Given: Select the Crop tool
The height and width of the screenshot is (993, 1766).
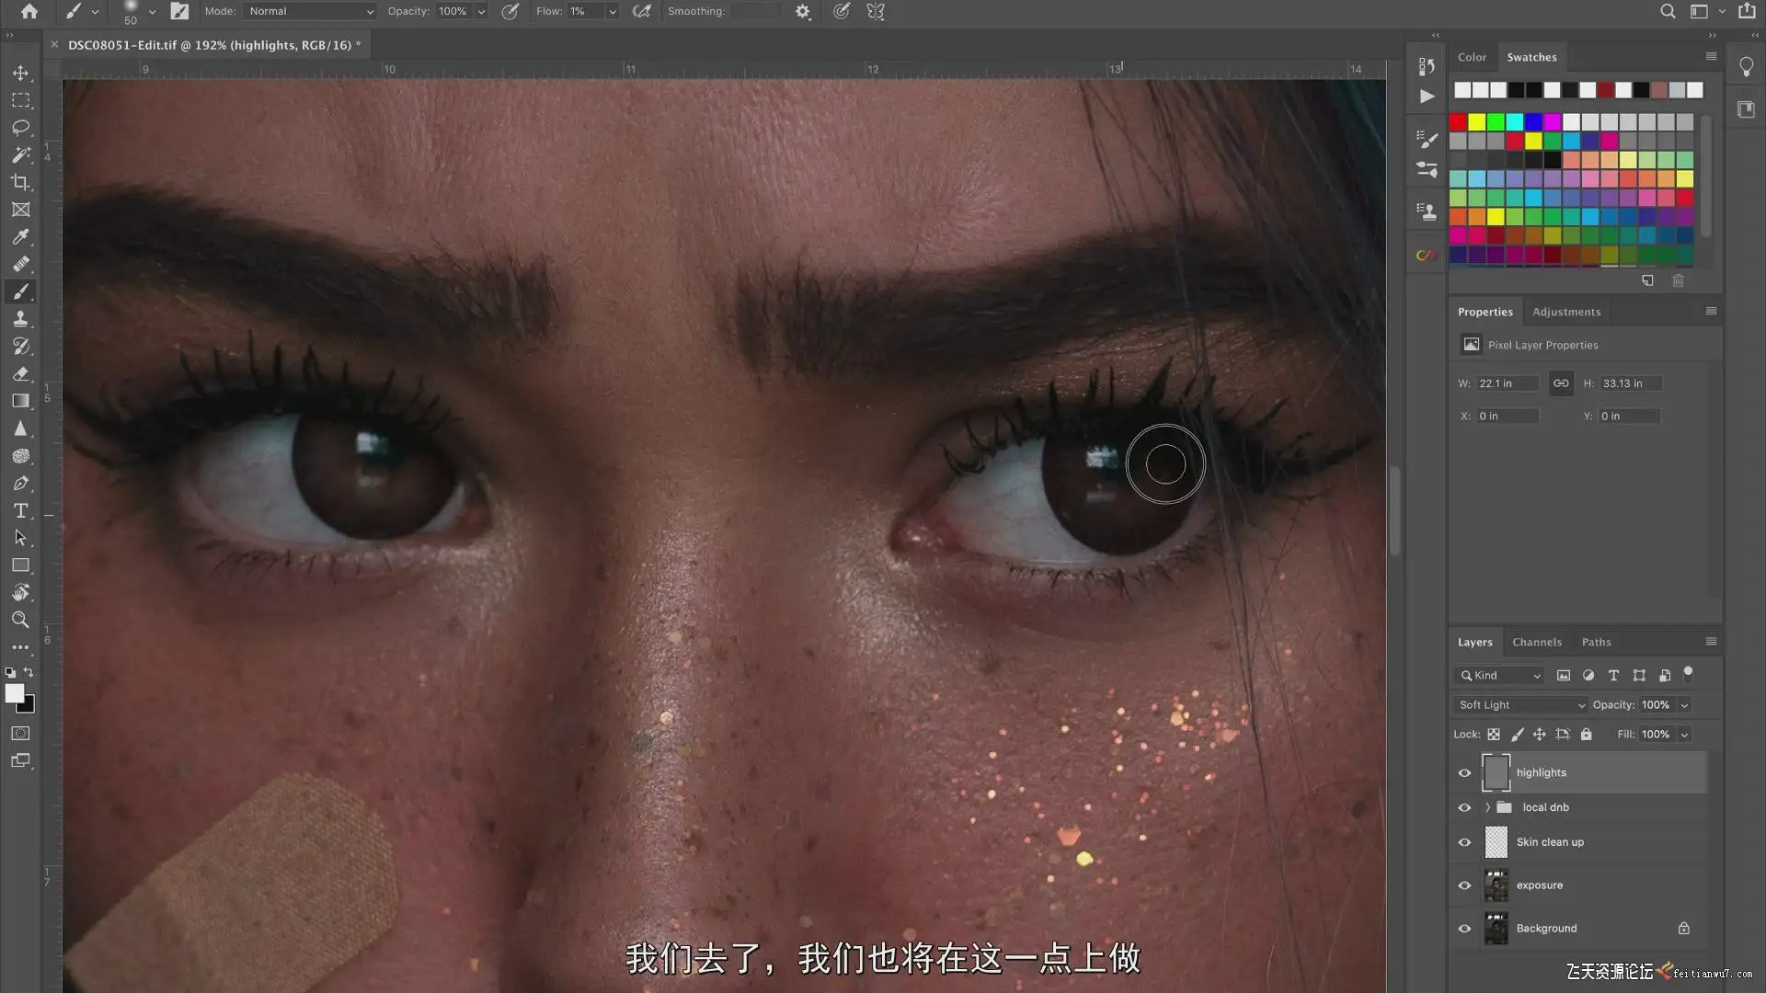Looking at the screenshot, I should coord(20,182).
